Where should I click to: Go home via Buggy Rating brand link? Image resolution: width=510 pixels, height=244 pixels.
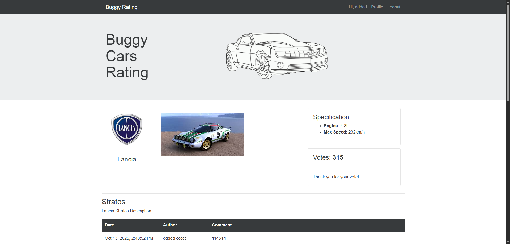point(121,7)
